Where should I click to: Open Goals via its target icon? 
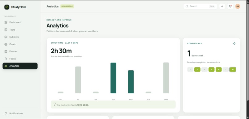tap(6, 44)
